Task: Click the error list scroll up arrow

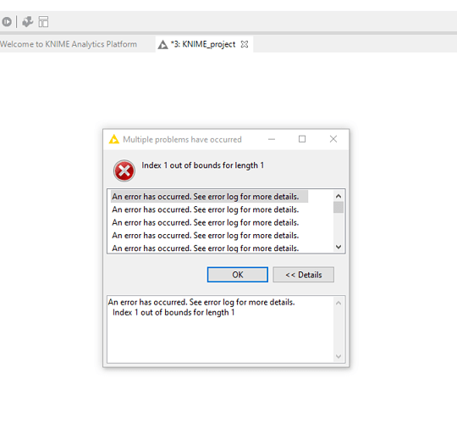Action: click(338, 196)
